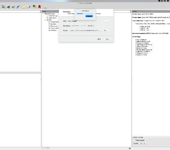Click the 'Green' ink entry in Details
The height and width of the screenshot is (150, 170).
point(142,55)
